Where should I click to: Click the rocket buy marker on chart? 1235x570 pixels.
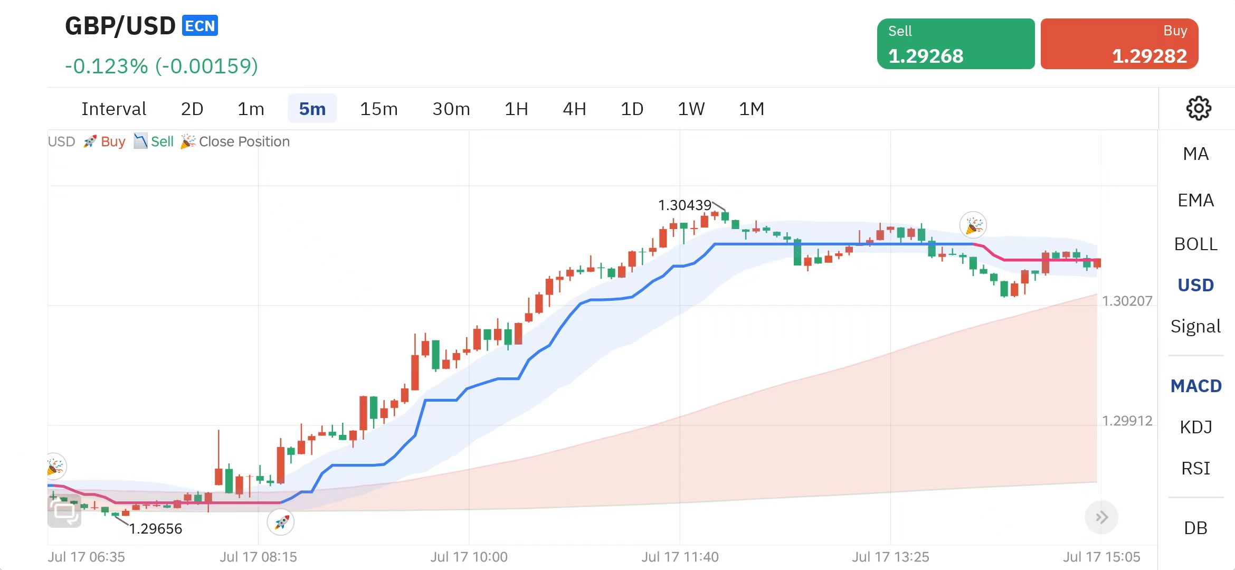point(281,522)
